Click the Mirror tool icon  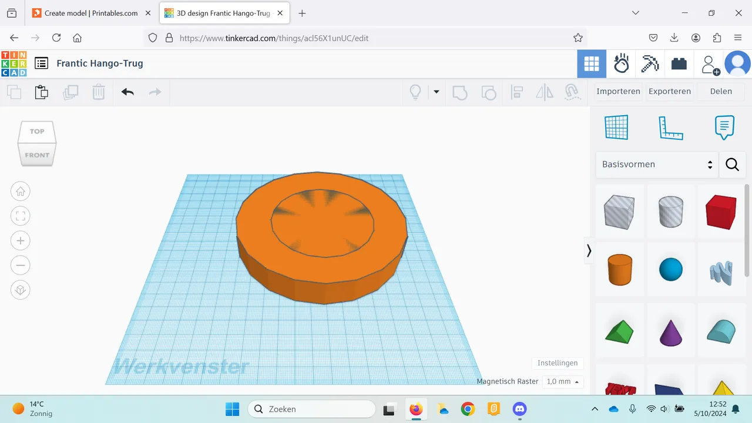pyautogui.click(x=545, y=92)
